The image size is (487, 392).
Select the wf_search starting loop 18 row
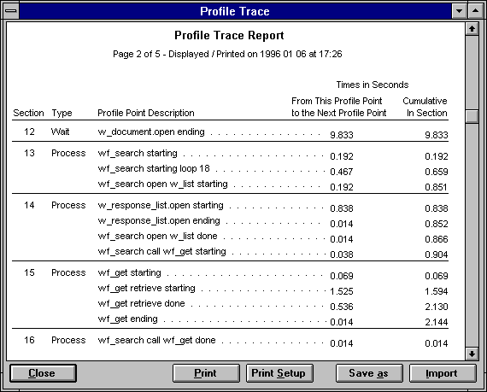(230, 170)
